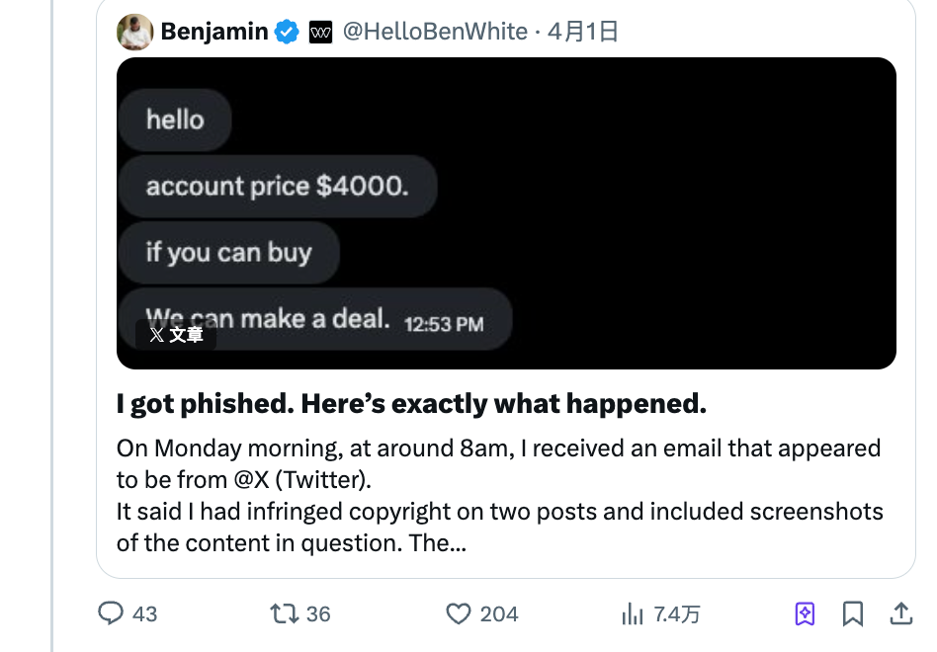937x652 pixels.
Task: Open Benjamin's profile picture
Action: 134,31
